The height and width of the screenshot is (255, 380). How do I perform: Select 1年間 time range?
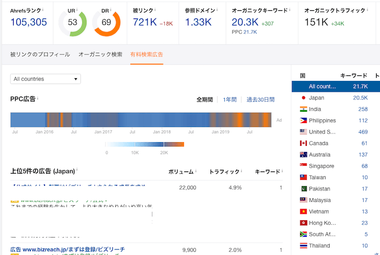click(x=230, y=99)
